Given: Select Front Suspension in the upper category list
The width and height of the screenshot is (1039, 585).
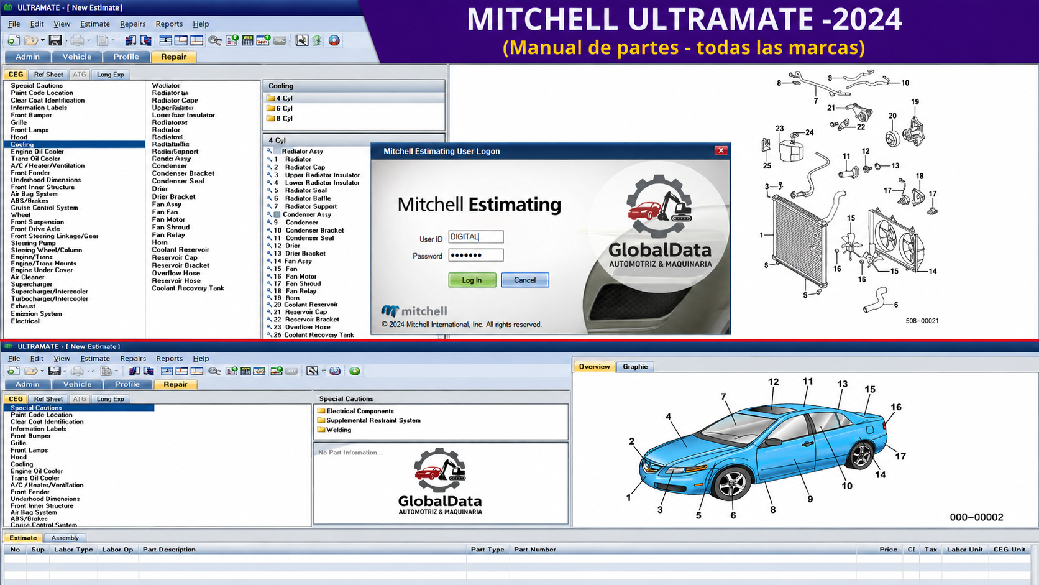Looking at the screenshot, I should coord(37,222).
